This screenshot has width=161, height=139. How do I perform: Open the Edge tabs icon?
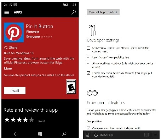click(x=87, y=135)
